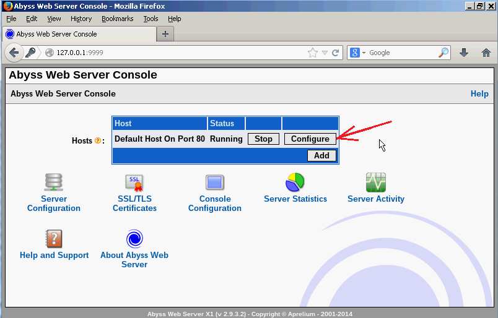The image size is (498, 318).
Task: Click the globe site identity icon
Action: tap(50, 53)
